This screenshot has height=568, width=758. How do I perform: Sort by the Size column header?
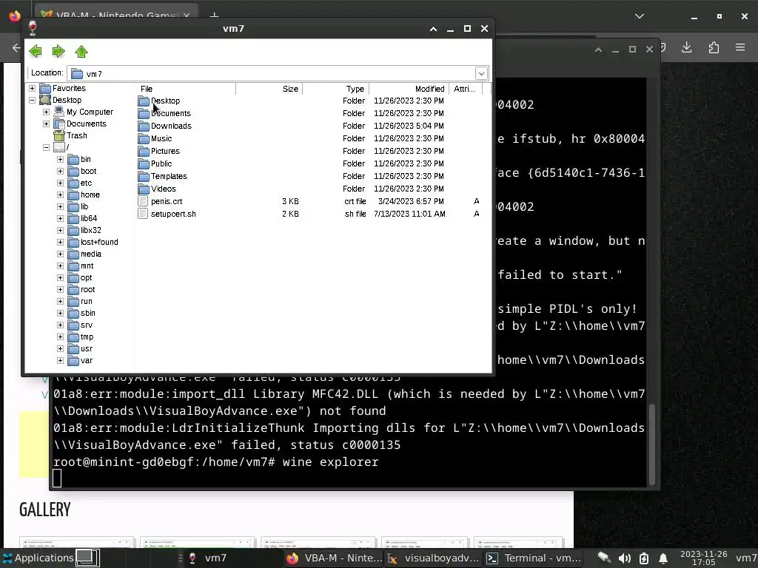click(269, 89)
